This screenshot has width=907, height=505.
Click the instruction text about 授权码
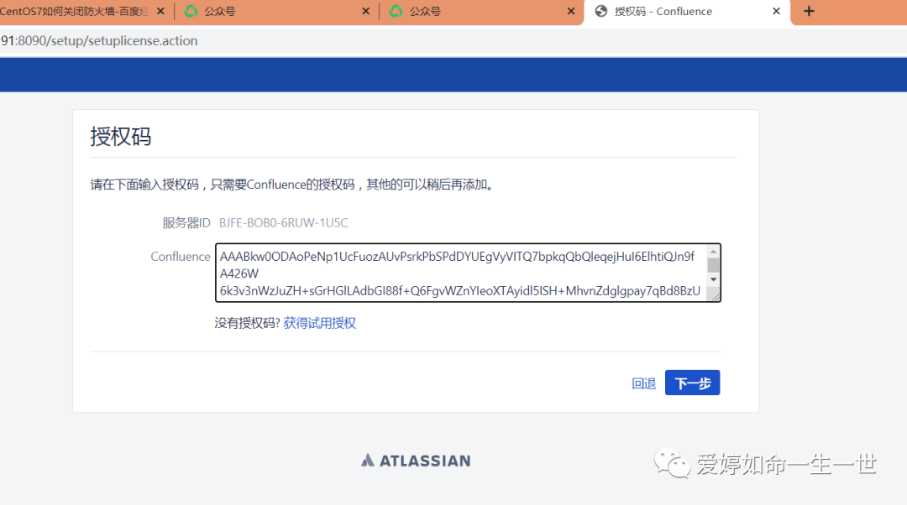point(292,185)
